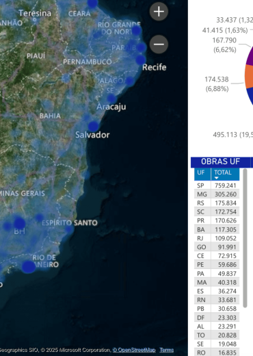Select the MG row showing 305.260
Viewport: 253px width, 356px height.
pyautogui.click(x=217, y=194)
